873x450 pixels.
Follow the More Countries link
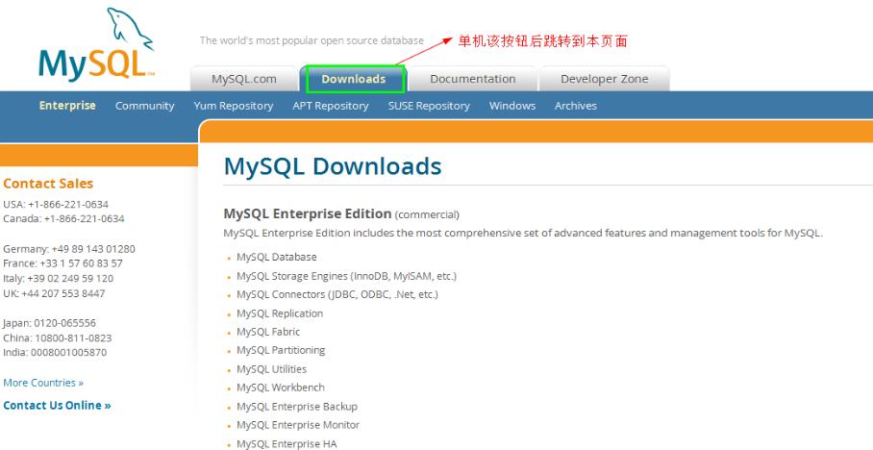coord(43,383)
